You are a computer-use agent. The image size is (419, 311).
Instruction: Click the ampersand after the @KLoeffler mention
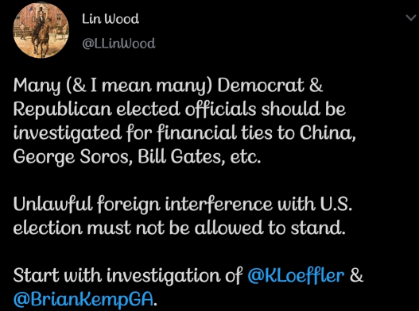357,275
